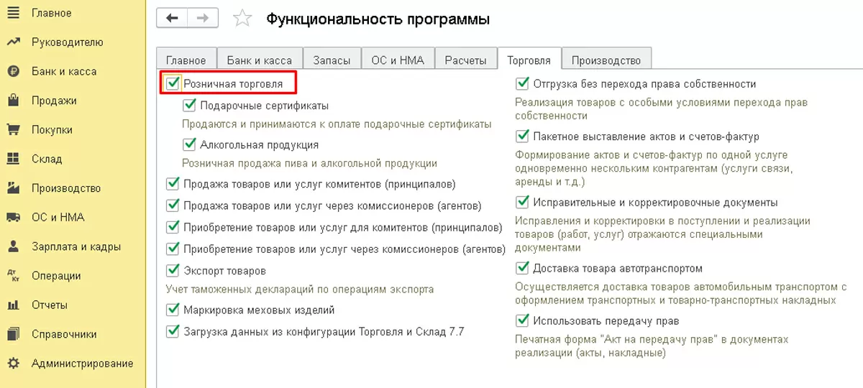Open the Администрирование sidebar section
The image size is (863, 388).
coord(83,364)
